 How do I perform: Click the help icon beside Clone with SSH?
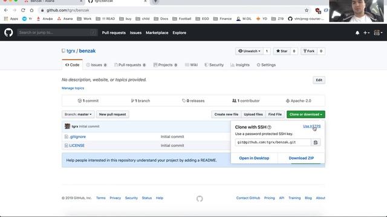269,127
